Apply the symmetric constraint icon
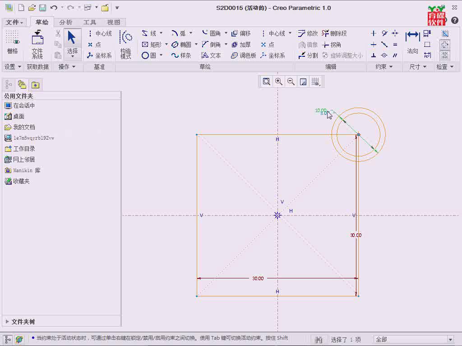462x346 pixels. 395,33
